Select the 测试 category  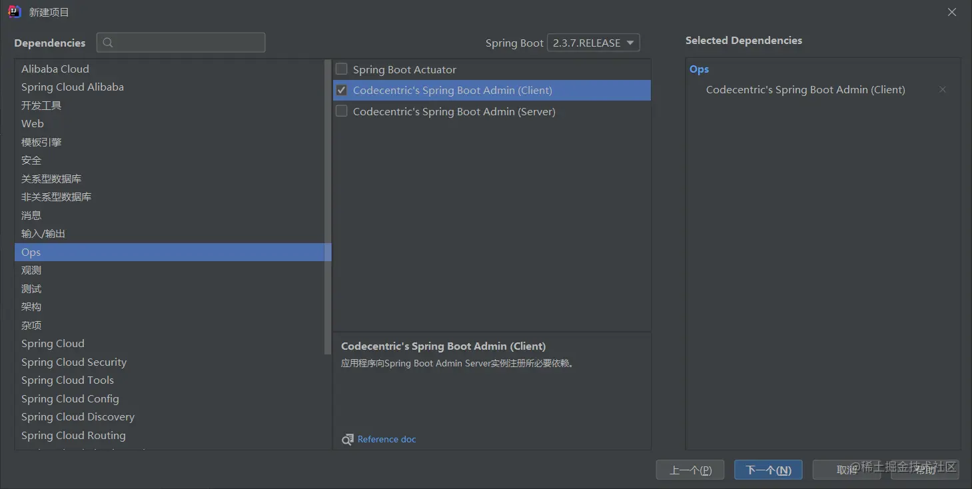170,288
